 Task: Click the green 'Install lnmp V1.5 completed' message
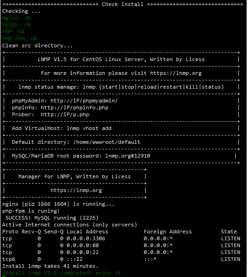(x=63, y=273)
